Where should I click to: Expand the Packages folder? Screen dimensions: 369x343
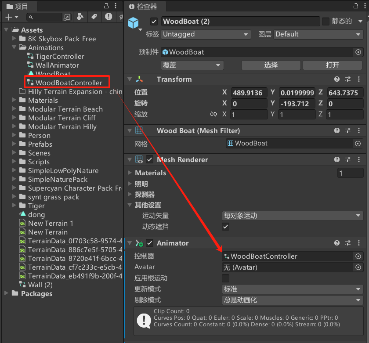click(x=6, y=293)
